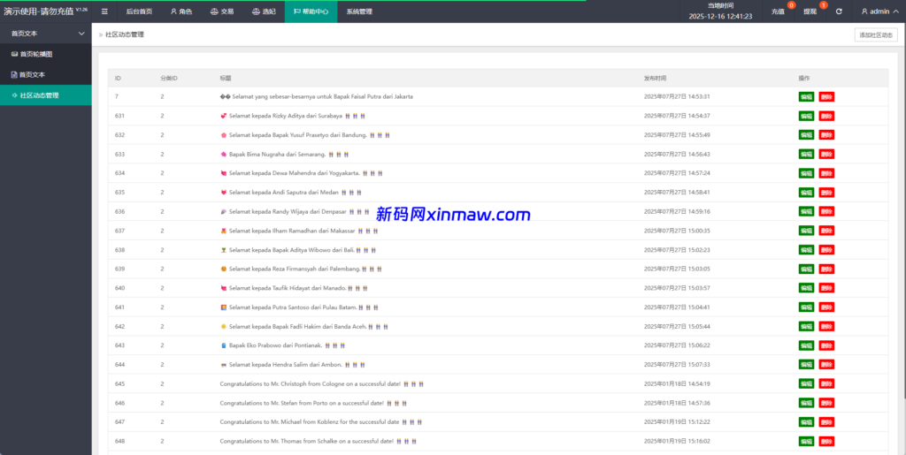Image resolution: width=906 pixels, height=455 pixels.
Task: Delete the Mr. Thomas row (ID 648)
Action: pos(826,441)
